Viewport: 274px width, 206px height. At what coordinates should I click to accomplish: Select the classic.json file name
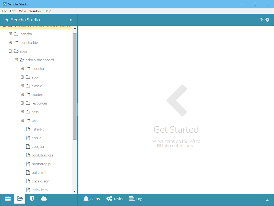[x=40, y=181]
